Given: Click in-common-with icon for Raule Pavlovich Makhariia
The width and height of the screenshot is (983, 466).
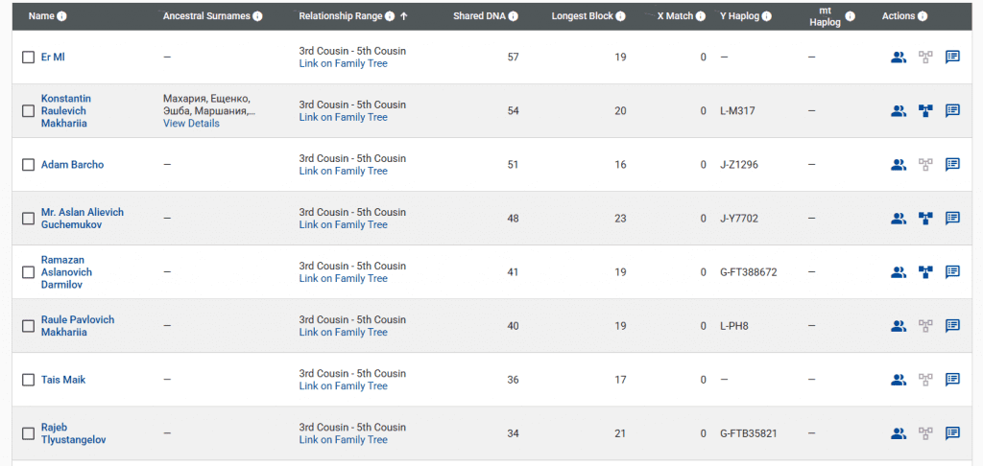Looking at the screenshot, I should pyautogui.click(x=898, y=326).
